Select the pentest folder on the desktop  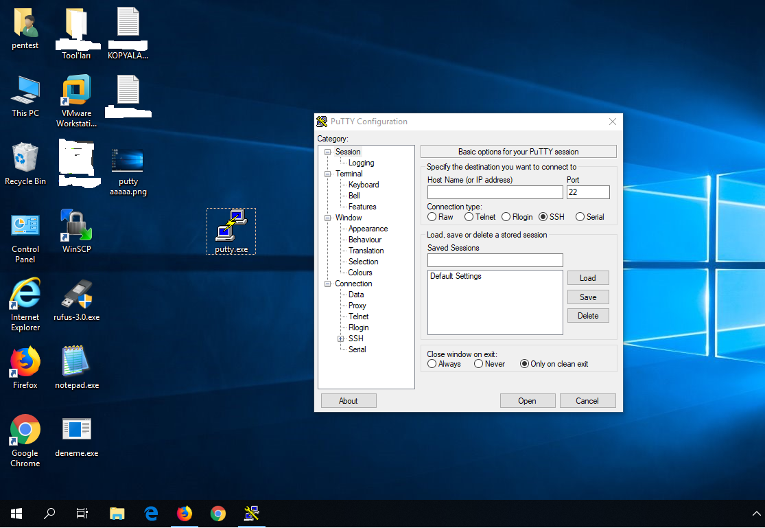pos(25,30)
